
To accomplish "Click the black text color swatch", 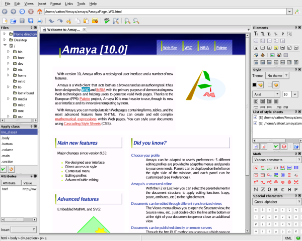I will pos(254,84).
